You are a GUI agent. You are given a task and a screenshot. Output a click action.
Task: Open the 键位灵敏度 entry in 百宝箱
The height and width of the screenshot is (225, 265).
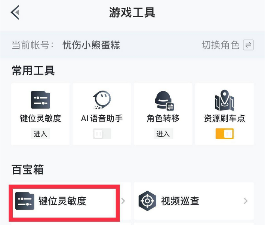point(62,201)
